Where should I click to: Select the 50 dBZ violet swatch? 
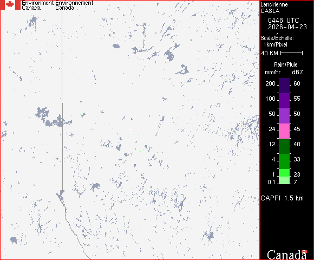[284, 116]
